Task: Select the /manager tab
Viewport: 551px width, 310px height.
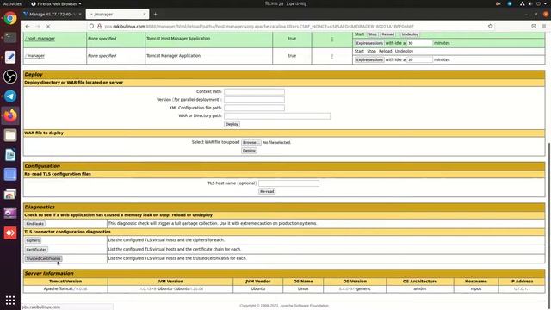Action: tap(117, 15)
